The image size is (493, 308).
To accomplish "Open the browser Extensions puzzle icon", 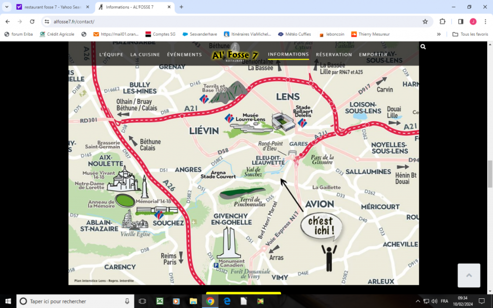I will (442, 22).
